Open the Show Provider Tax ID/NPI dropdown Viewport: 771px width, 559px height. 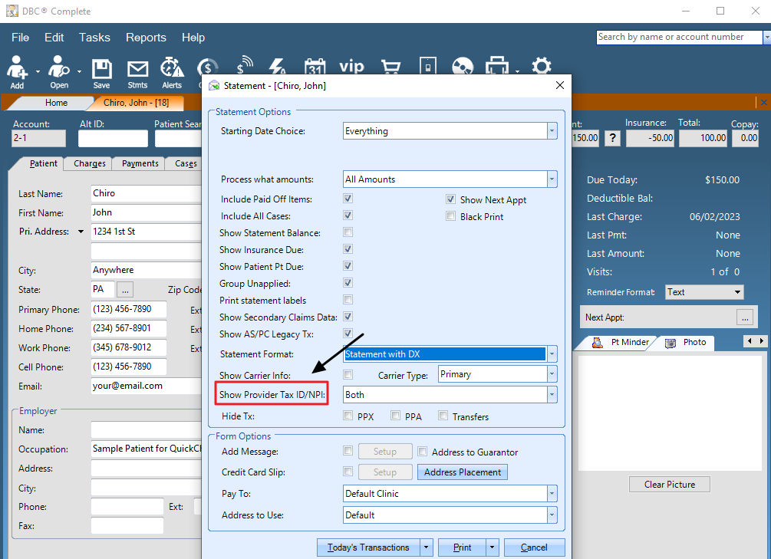[552, 395]
